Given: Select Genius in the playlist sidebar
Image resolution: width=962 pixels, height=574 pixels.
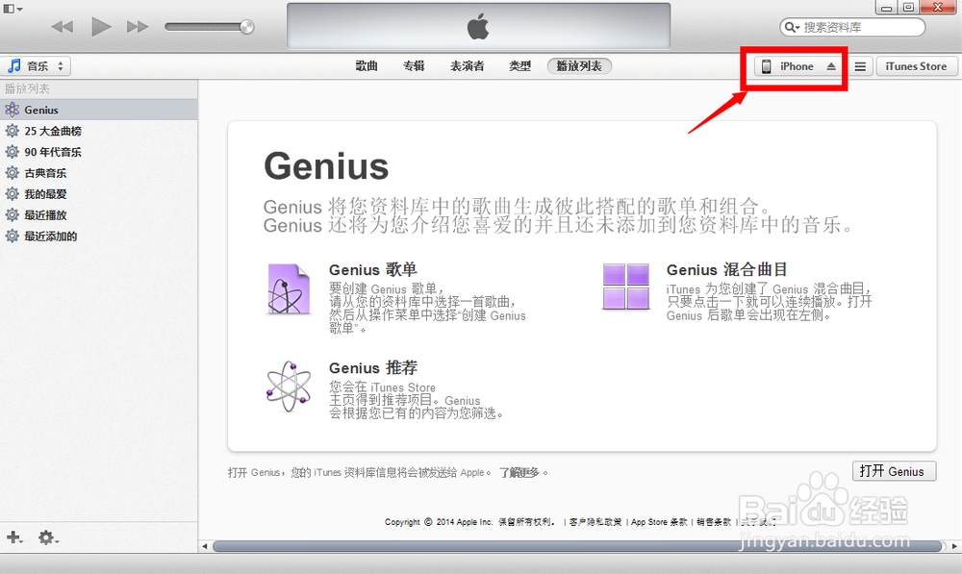Looking at the screenshot, I should 99,110.
